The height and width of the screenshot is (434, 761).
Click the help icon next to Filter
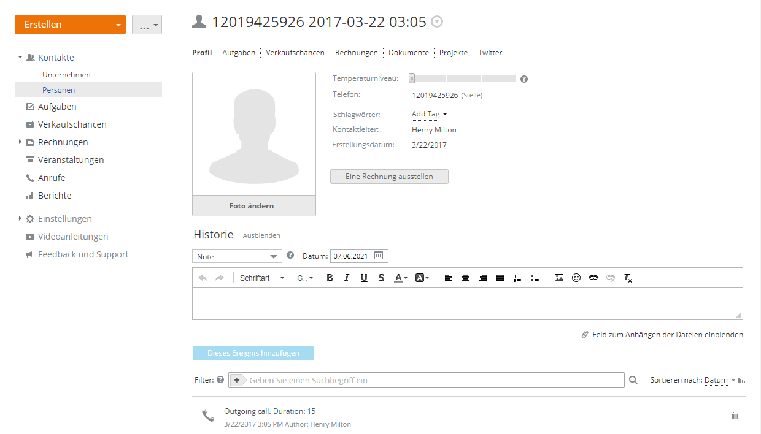pyautogui.click(x=220, y=380)
